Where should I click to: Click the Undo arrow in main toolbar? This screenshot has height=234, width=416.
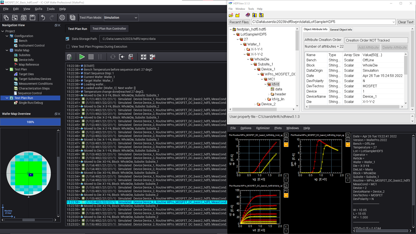(x=43, y=17)
